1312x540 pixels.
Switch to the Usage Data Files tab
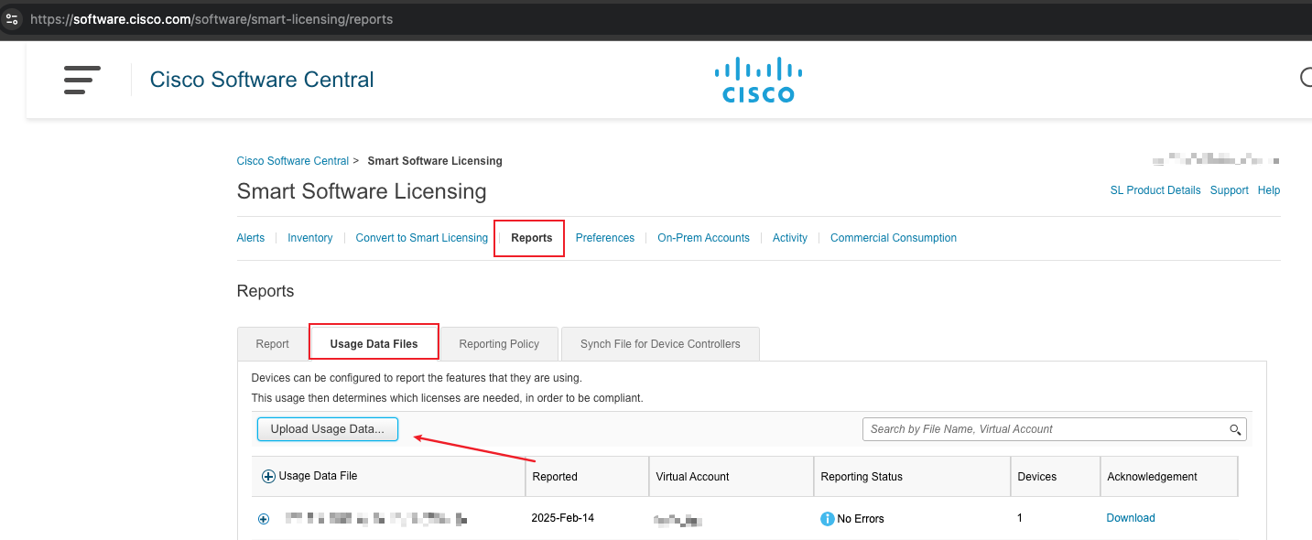click(374, 344)
